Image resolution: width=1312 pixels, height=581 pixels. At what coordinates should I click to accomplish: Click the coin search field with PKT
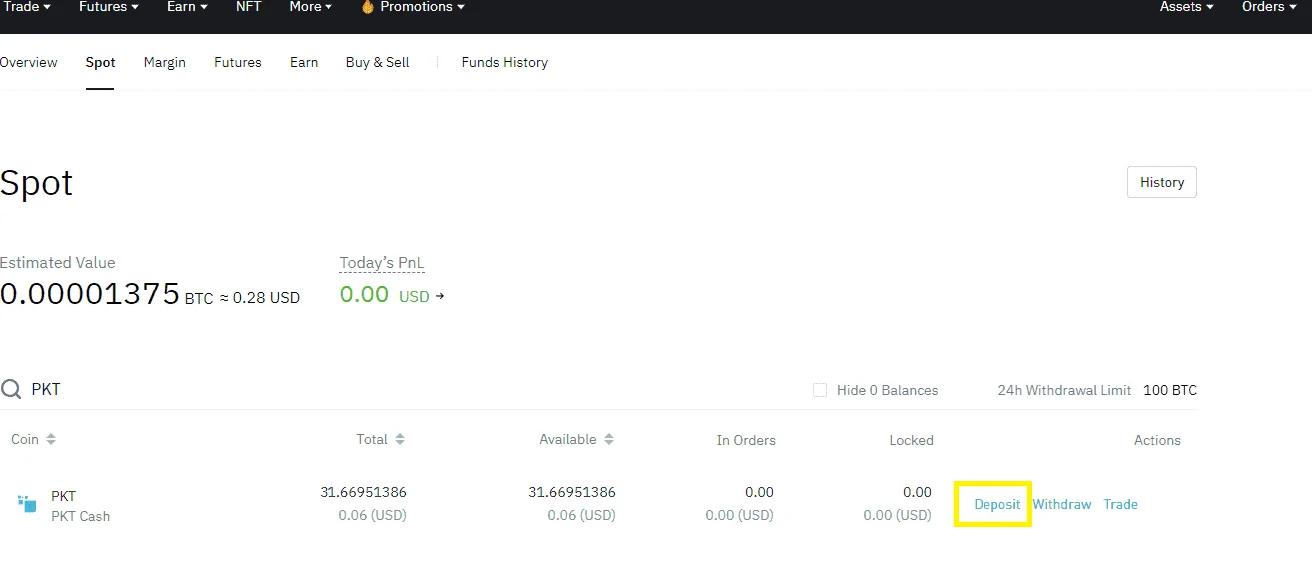(x=399, y=389)
